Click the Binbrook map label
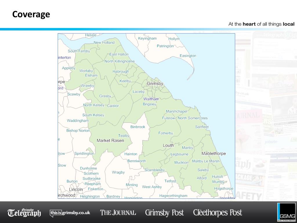This screenshot has width=297, height=223. [x=138, y=127]
